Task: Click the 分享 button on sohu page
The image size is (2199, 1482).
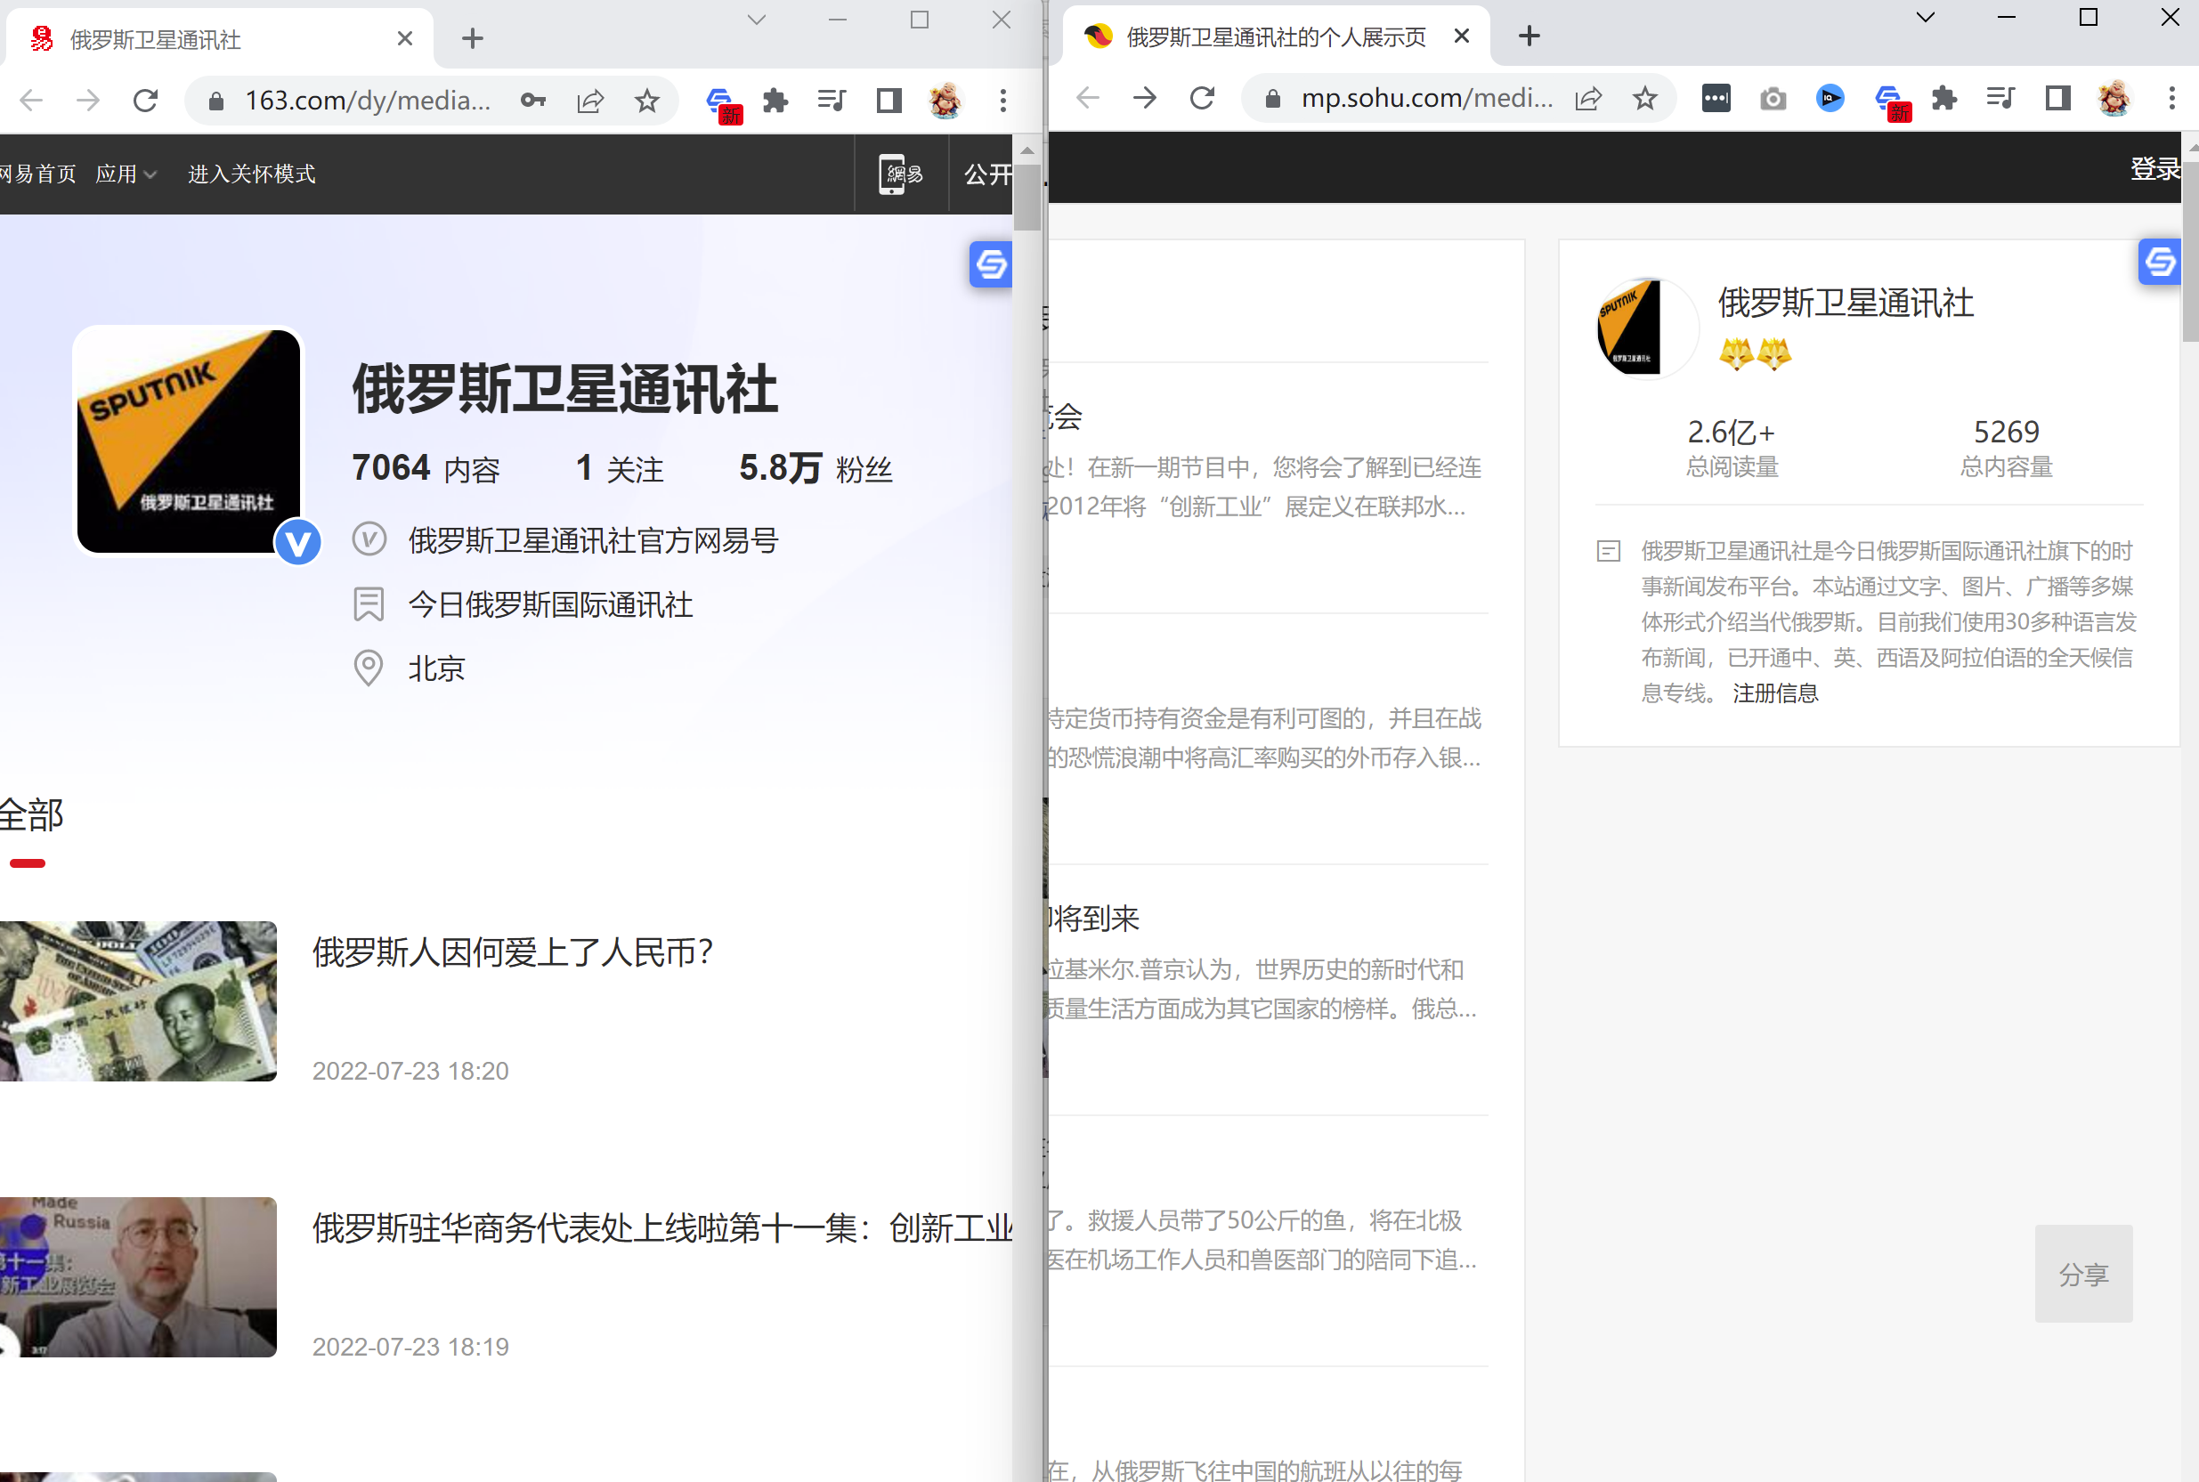Action: (2082, 1273)
